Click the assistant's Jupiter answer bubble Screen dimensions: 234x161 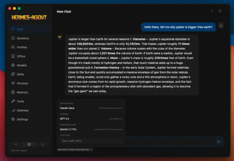tap(132, 65)
